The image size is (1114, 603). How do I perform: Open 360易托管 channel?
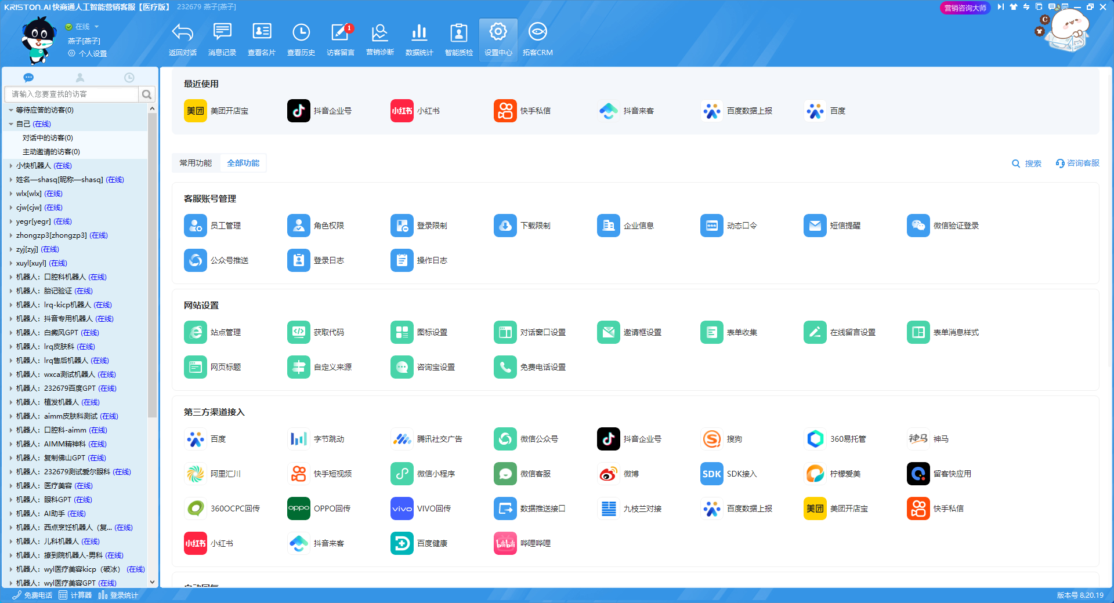pyautogui.click(x=835, y=439)
